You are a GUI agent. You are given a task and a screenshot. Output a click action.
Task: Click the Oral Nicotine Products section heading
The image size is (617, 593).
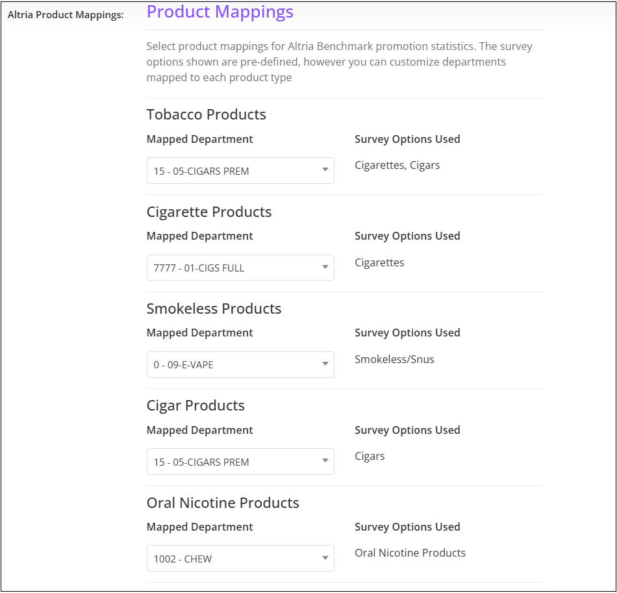[223, 503]
